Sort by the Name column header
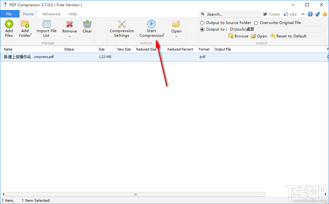 click(32, 49)
